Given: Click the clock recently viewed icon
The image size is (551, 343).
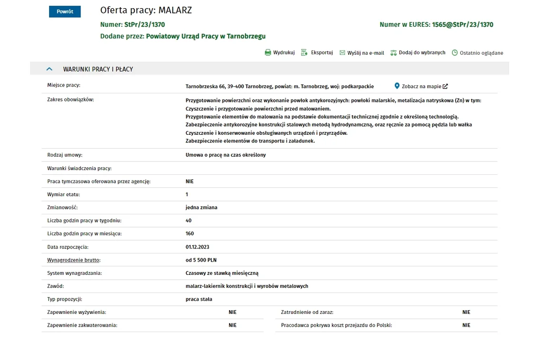Looking at the screenshot, I should 455,53.
